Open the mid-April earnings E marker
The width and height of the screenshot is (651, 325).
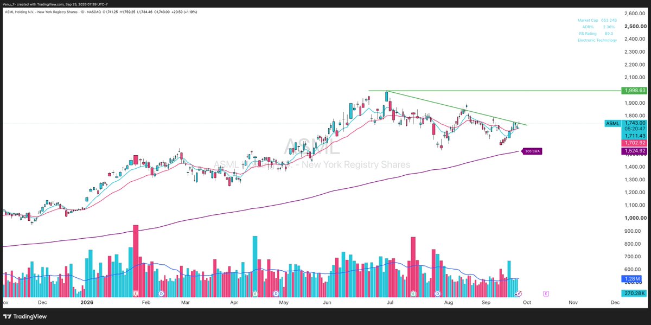pos(254,294)
